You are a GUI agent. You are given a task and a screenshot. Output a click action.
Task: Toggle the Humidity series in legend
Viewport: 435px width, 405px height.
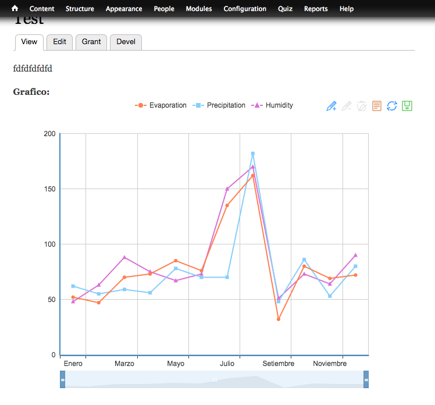[272, 105]
